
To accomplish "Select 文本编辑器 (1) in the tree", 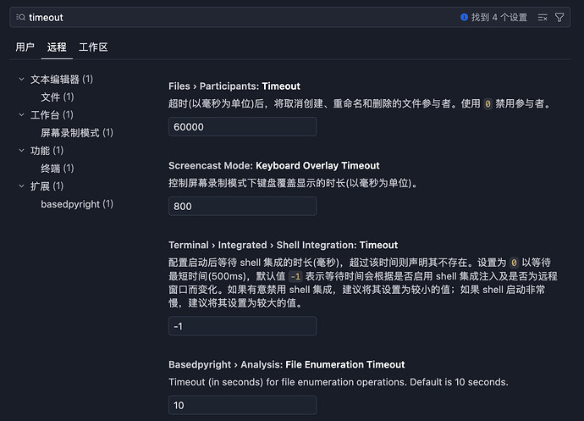I will [x=62, y=79].
